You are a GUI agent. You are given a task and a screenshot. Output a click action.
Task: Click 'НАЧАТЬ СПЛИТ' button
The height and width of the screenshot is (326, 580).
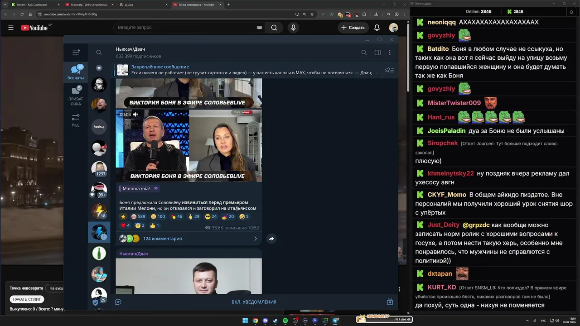(27, 299)
